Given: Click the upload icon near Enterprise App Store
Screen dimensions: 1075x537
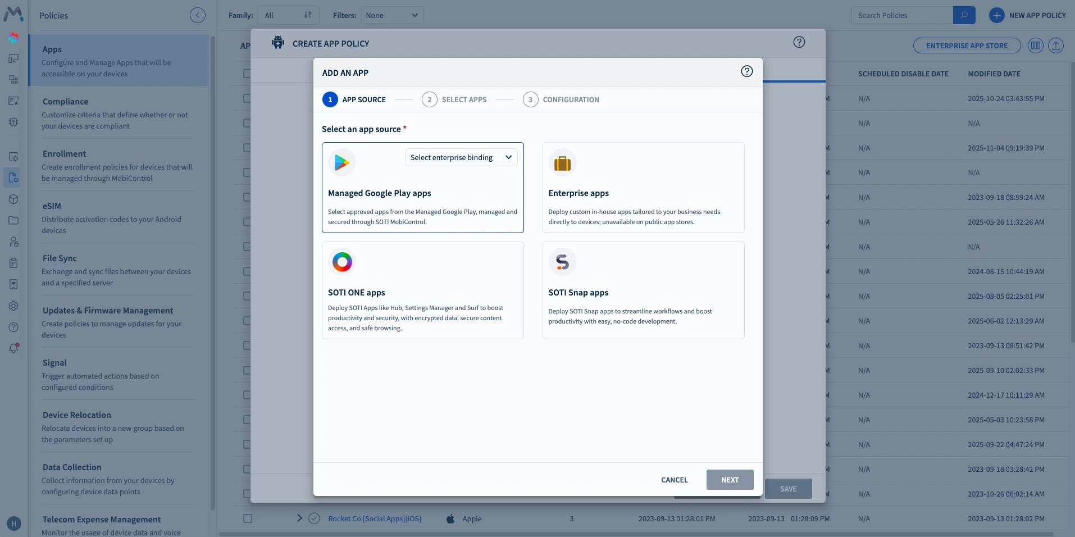Looking at the screenshot, I should (x=1055, y=45).
